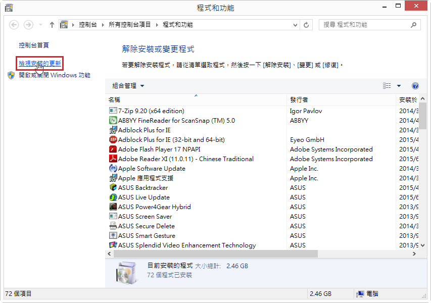
Task: Select the Eyeo GmbH publisher cell
Action: (307, 140)
